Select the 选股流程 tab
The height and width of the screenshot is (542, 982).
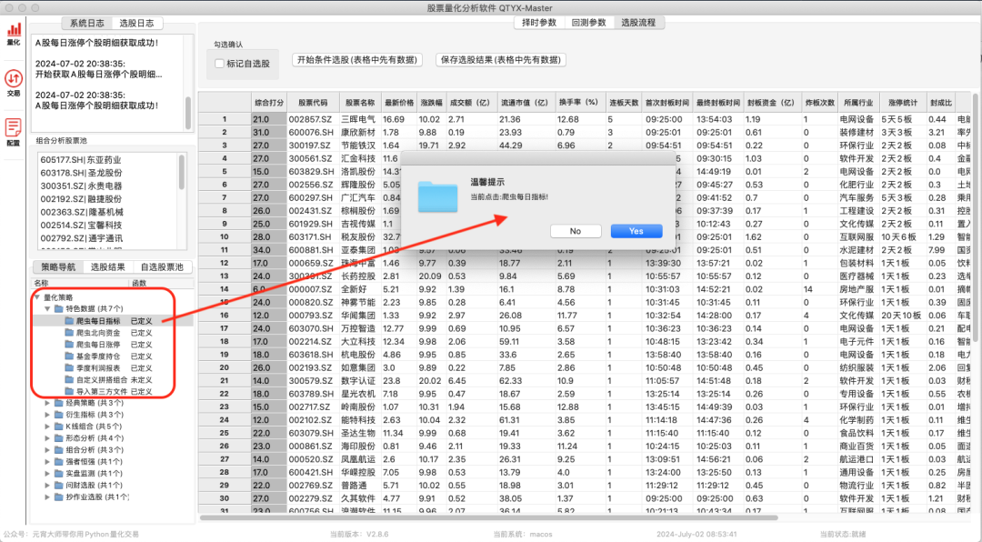(639, 23)
